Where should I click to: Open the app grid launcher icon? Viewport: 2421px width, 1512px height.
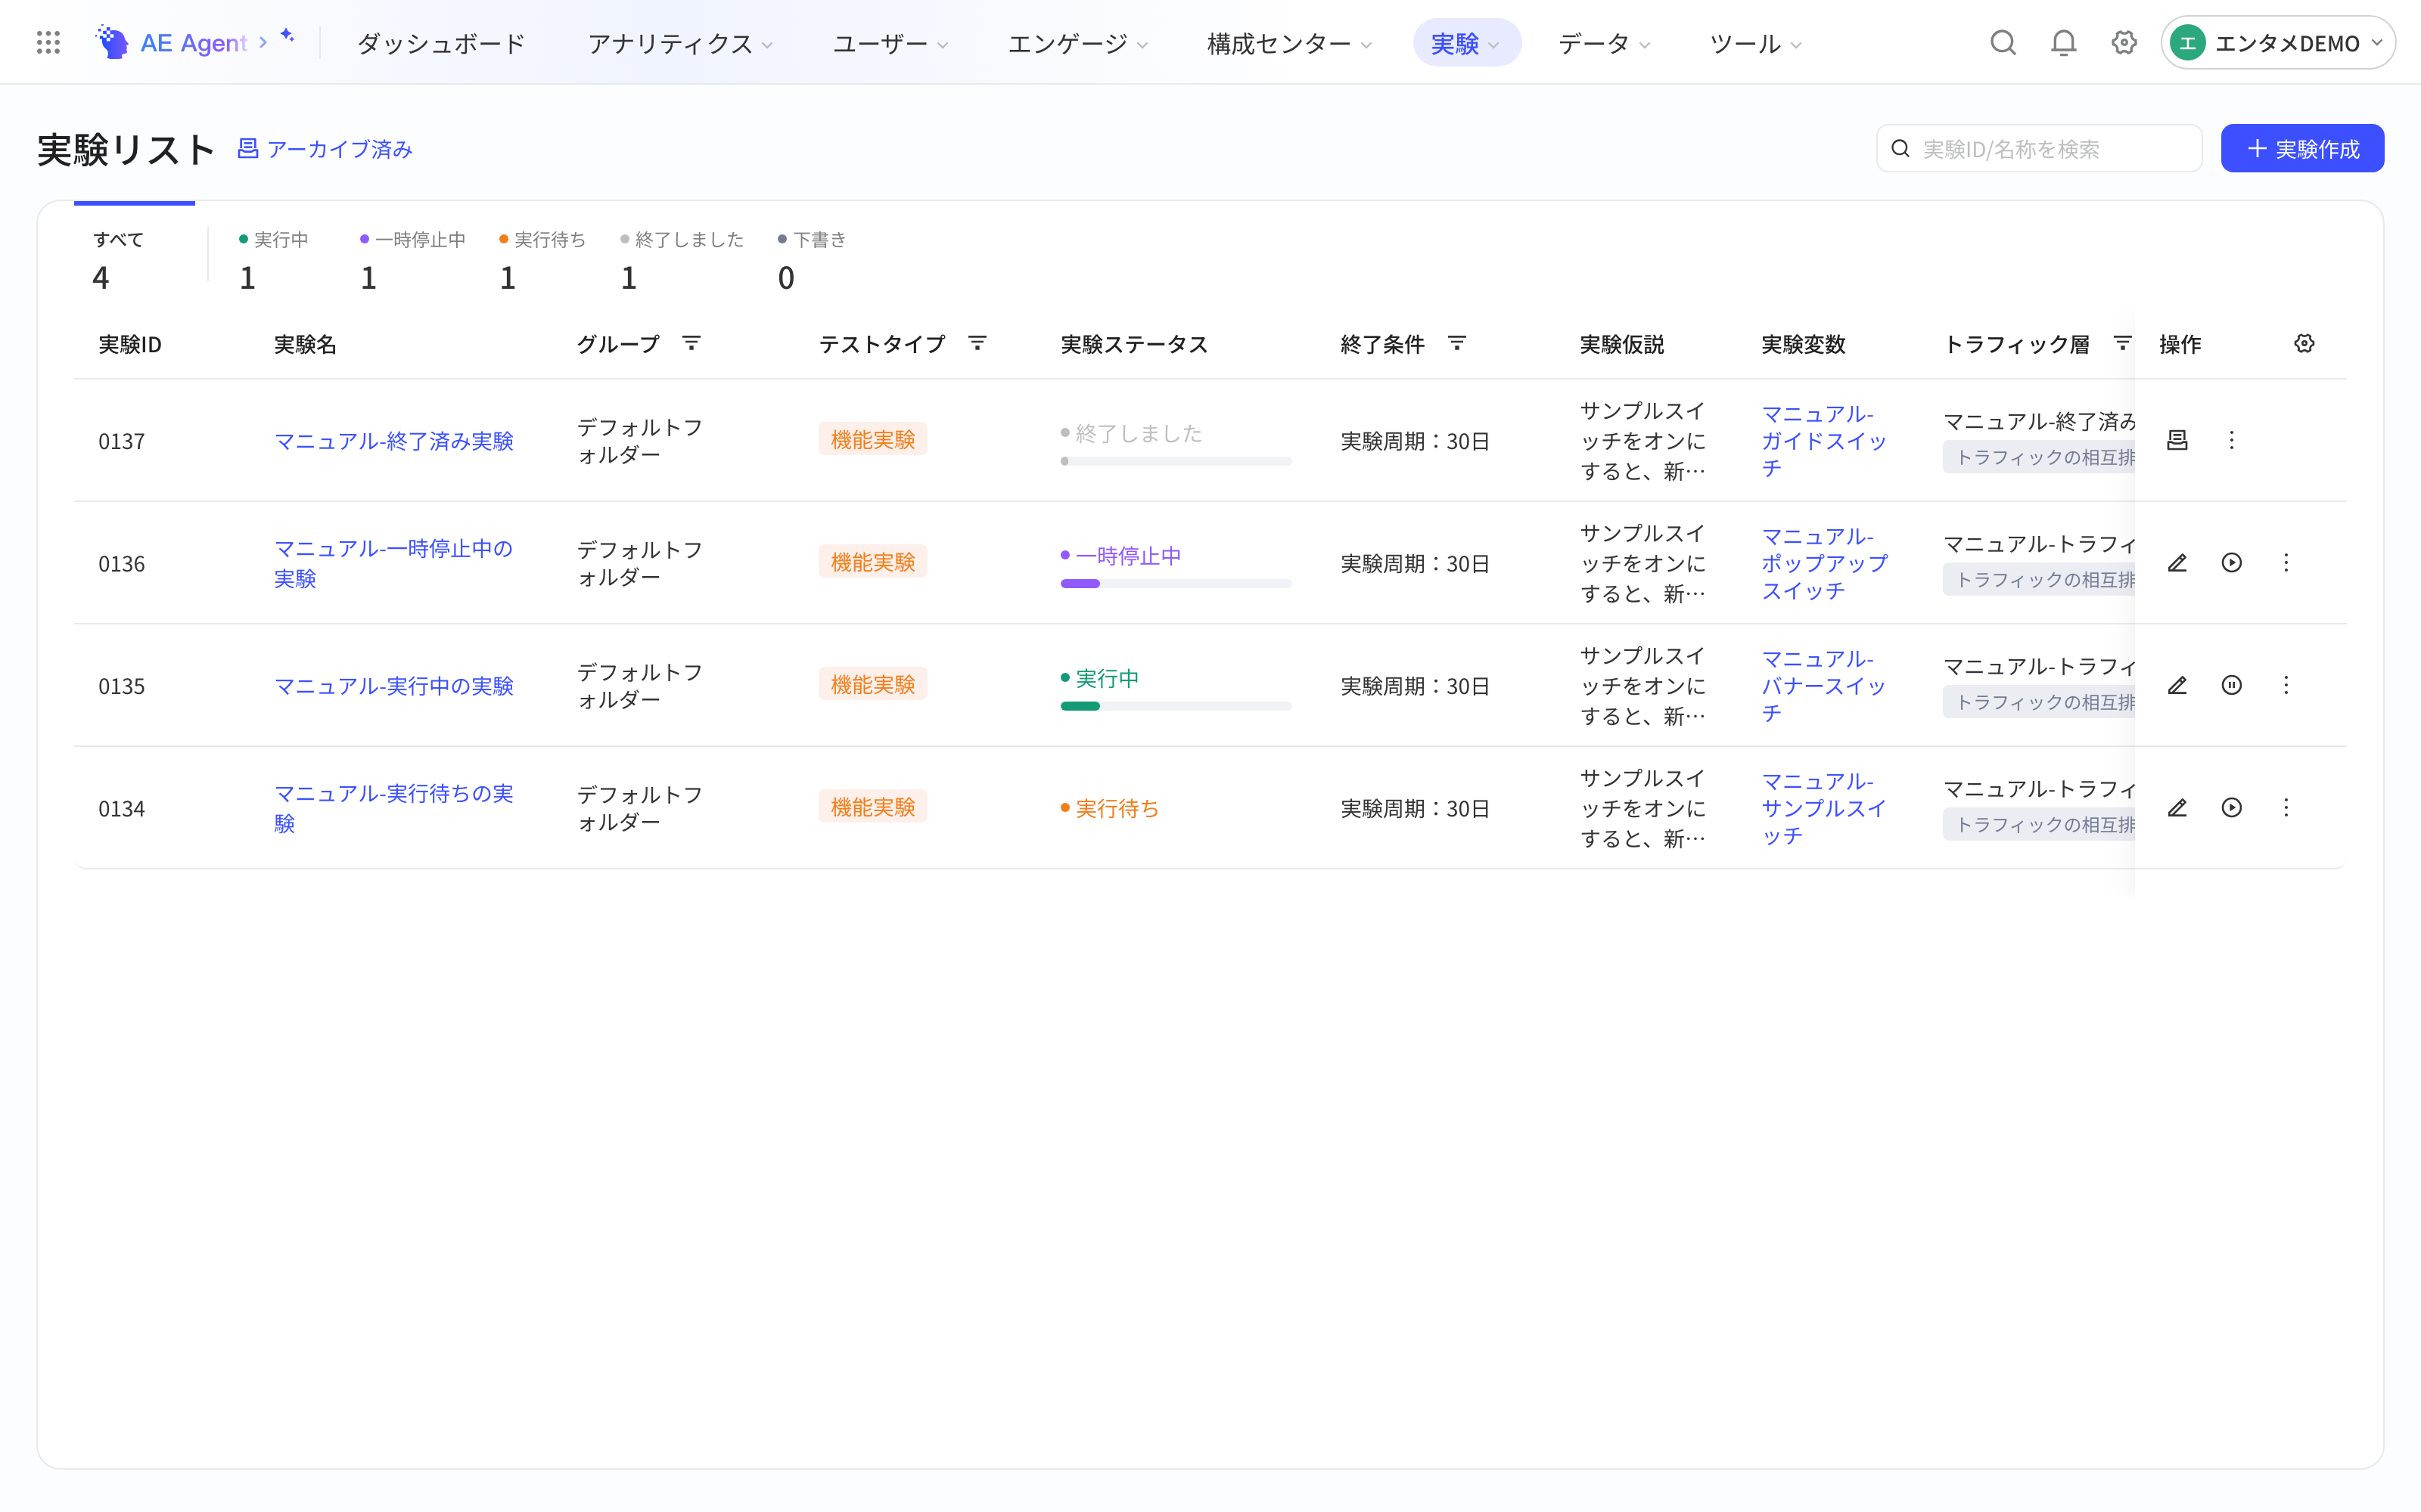(x=48, y=42)
